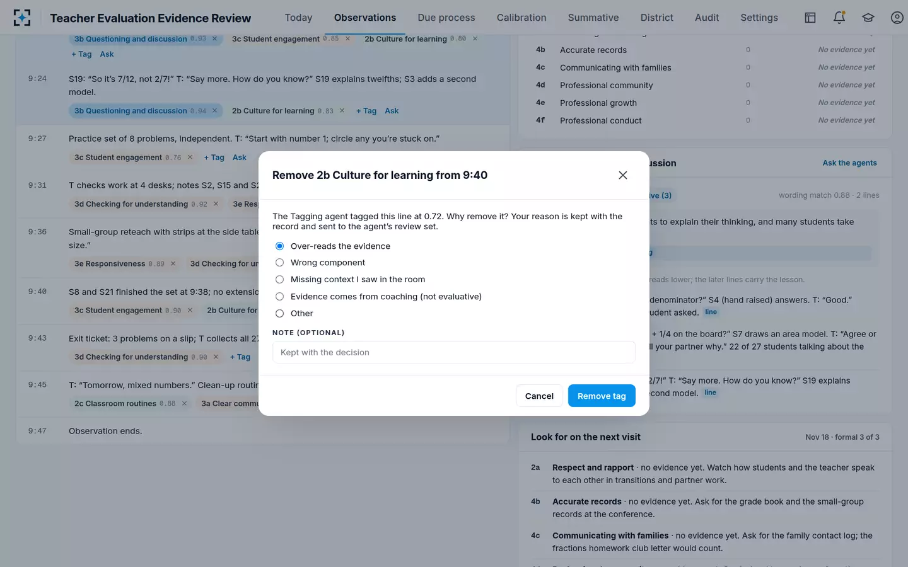Remove 3c Student engagement tag at 9:27
The height and width of the screenshot is (567, 908).
click(190, 157)
